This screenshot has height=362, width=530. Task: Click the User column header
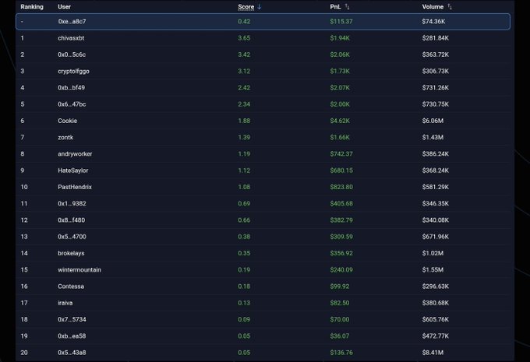[64, 7]
